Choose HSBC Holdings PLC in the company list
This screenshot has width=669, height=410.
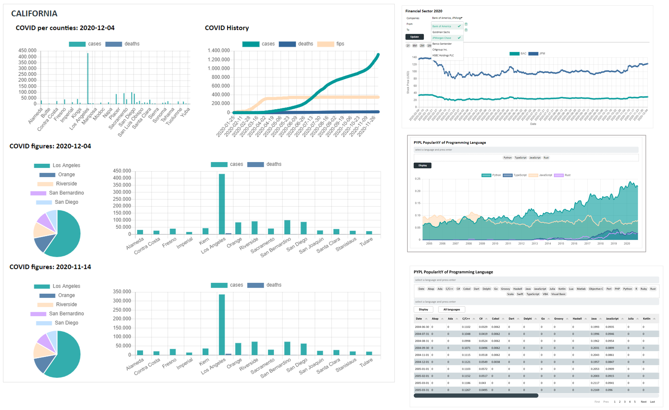(x=443, y=55)
